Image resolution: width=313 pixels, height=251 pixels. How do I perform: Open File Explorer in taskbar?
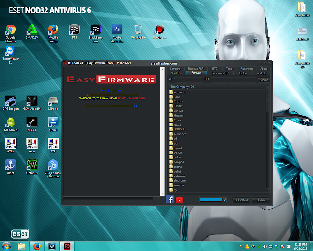(x=22, y=246)
